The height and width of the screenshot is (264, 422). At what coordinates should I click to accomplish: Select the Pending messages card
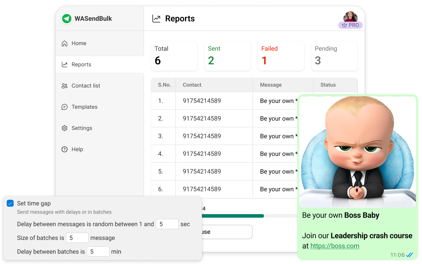coord(334,56)
